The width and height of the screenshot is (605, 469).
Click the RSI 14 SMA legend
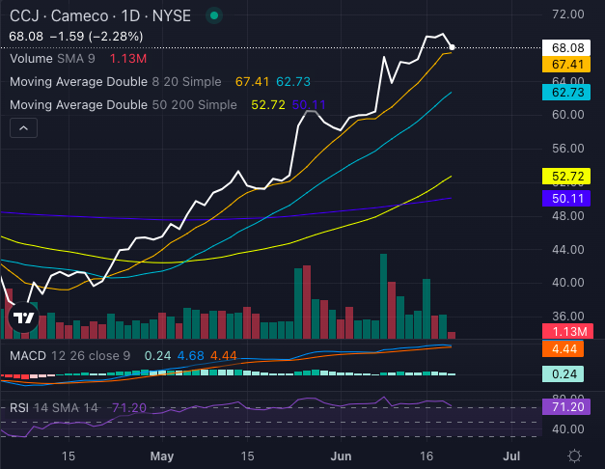(x=54, y=407)
